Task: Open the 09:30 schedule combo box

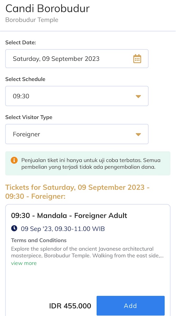Action: coord(77,96)
